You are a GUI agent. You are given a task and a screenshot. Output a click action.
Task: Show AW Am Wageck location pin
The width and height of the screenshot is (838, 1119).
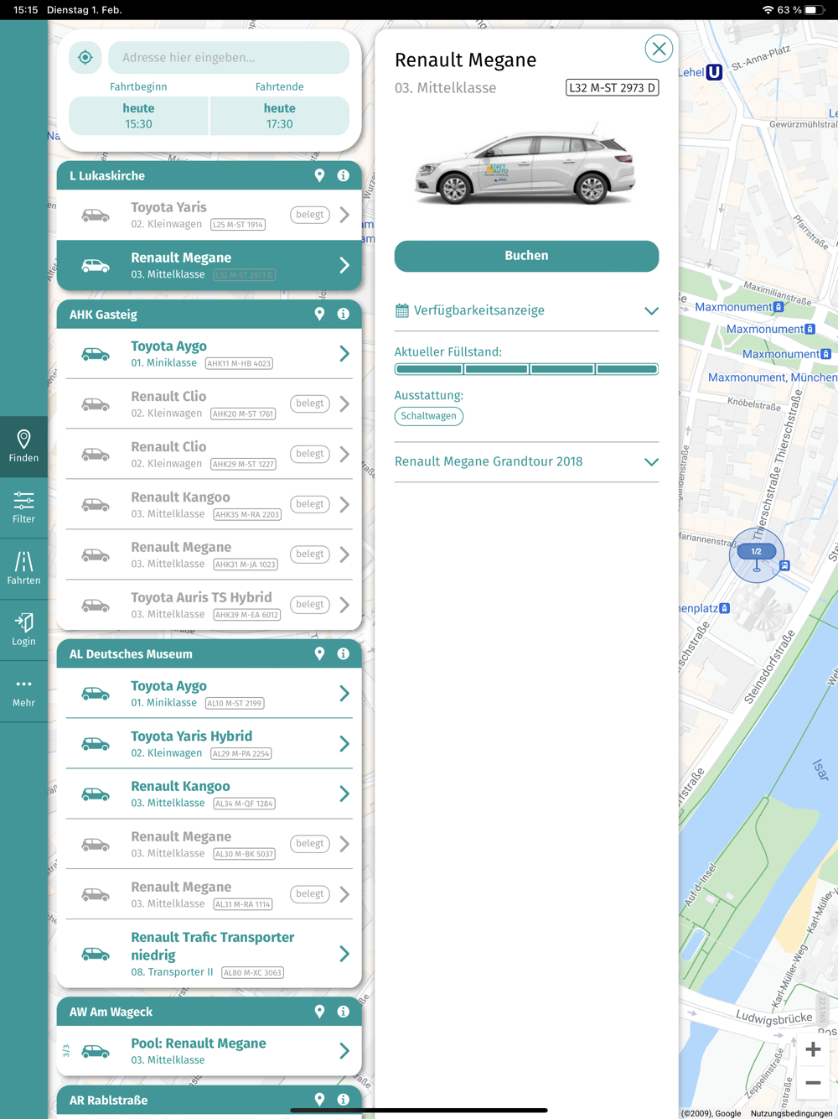point(319,1012)
